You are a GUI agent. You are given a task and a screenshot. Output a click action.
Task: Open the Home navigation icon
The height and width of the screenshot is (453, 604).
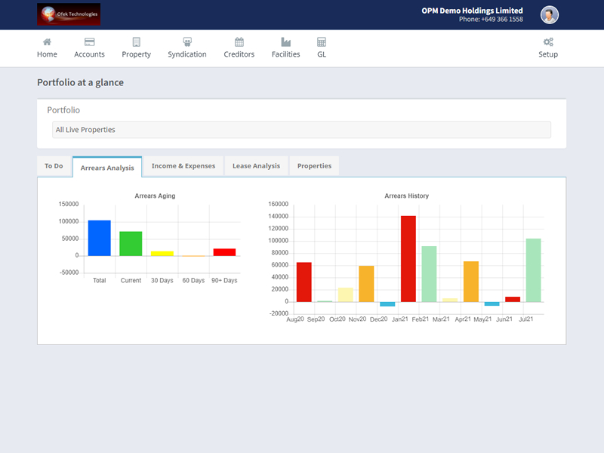point(47,42)
